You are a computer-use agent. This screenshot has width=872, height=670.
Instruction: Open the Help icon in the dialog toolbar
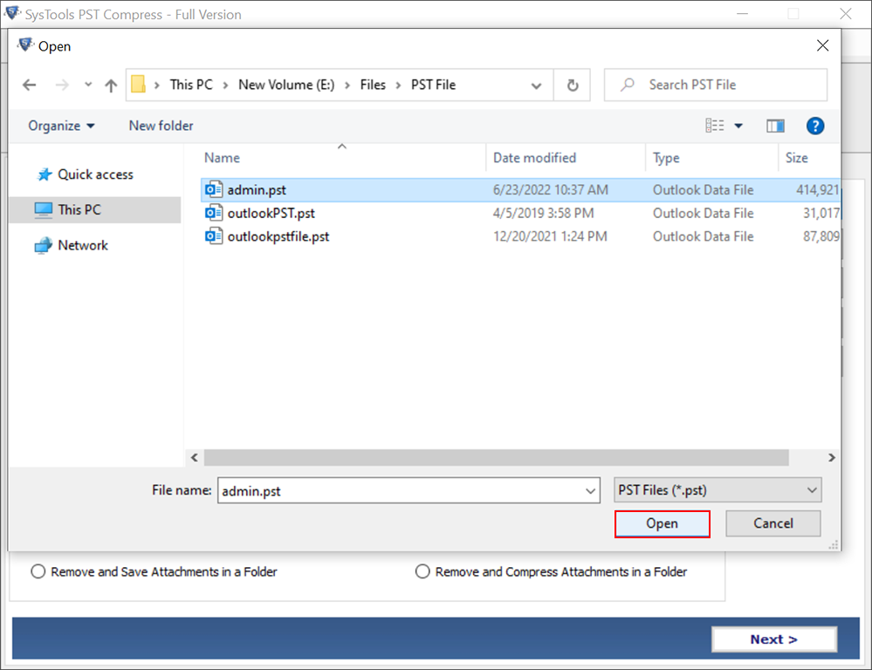click(x=814, y=126)
